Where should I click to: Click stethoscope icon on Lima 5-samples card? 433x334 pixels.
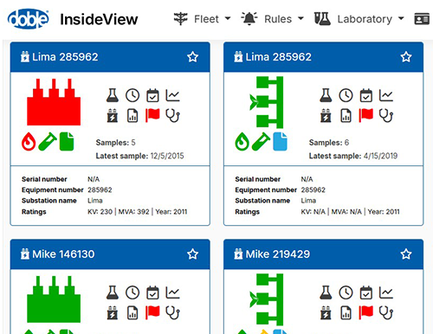tap(172, 116)
